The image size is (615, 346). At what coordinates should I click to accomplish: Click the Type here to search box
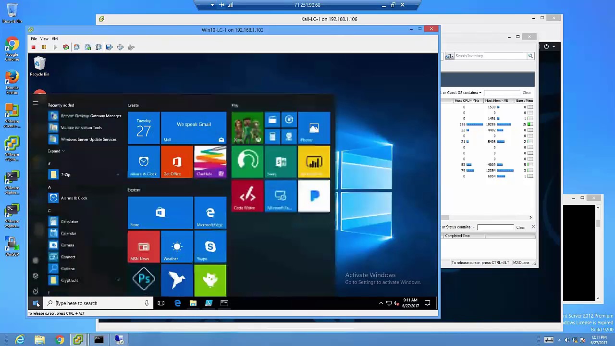coord(98,303)
